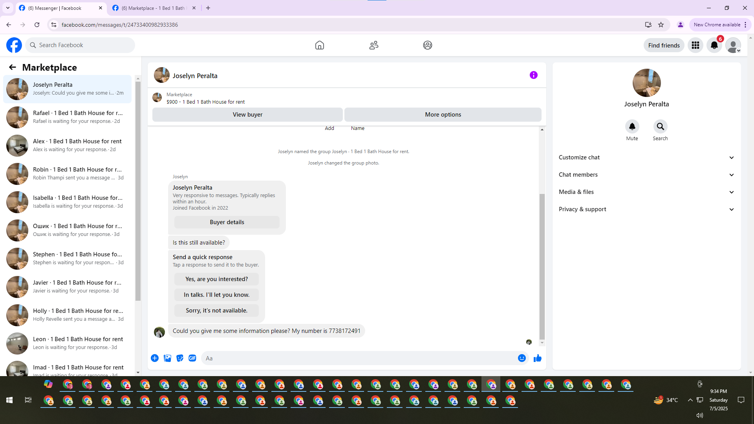Expand the Media & files section
Screen dimensions: 754x424
646,192
